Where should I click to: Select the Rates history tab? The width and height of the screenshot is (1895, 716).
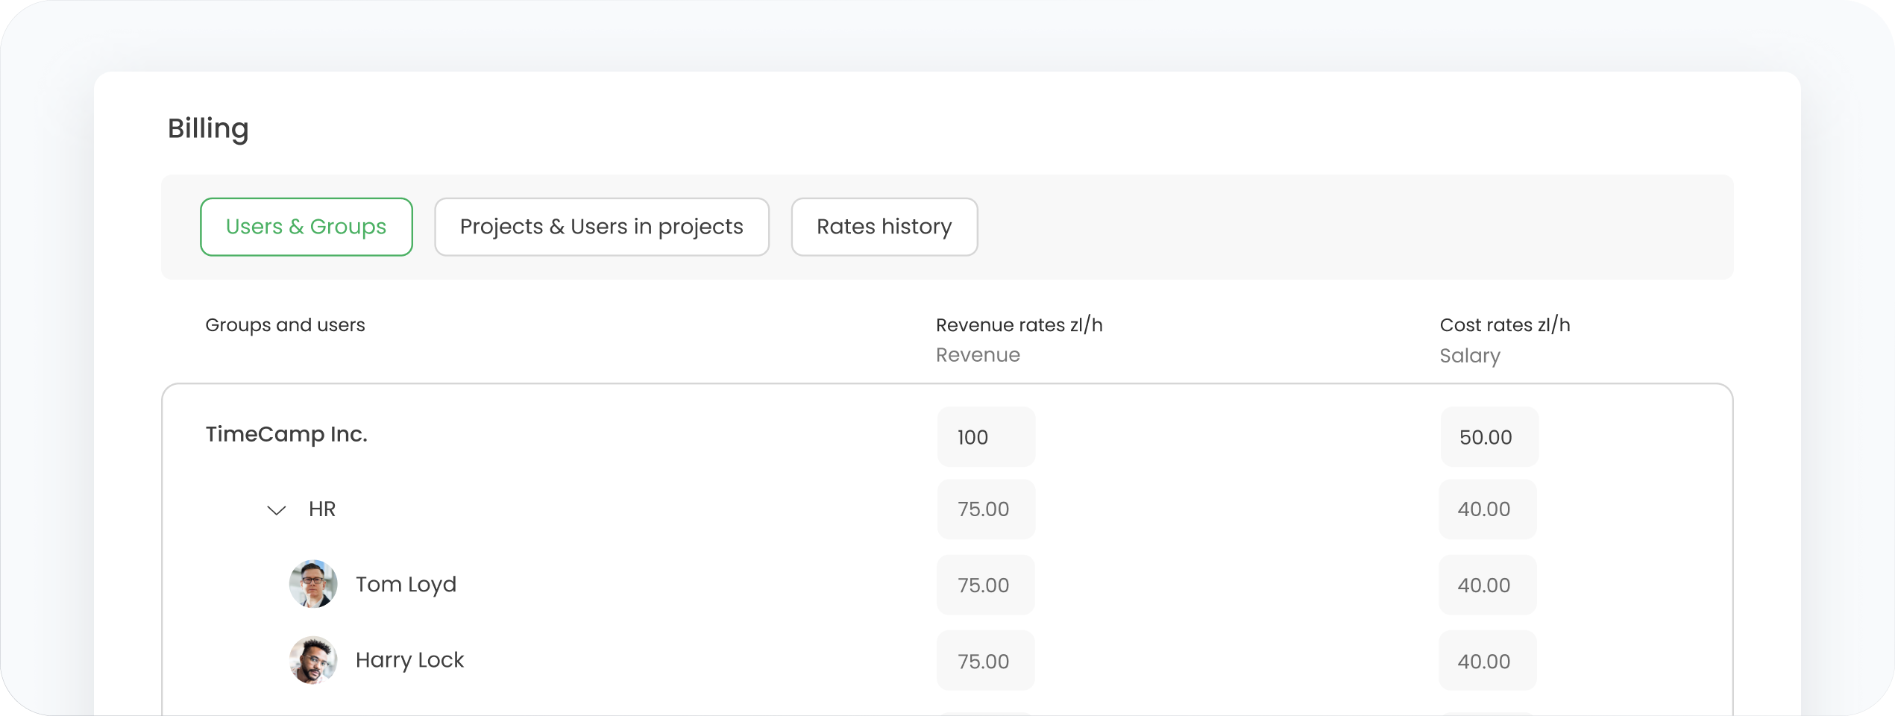click(884, 227)
